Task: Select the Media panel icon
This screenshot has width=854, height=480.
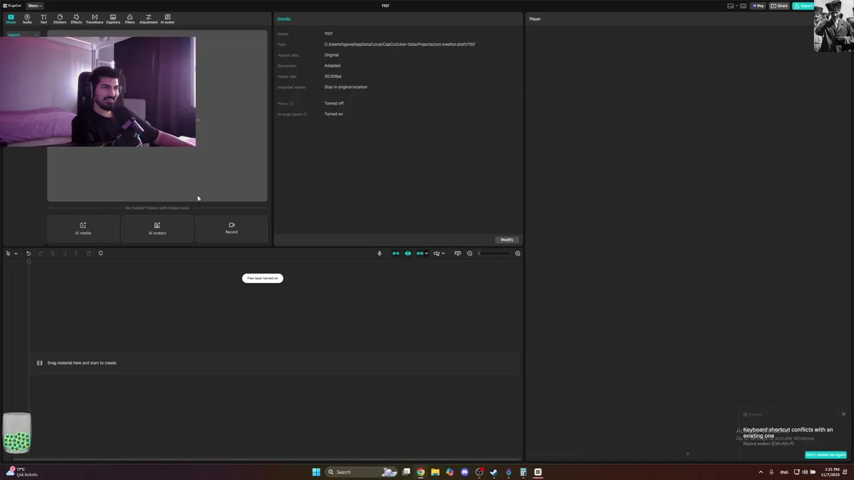Action: pos(11,19)
